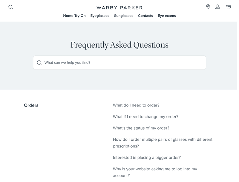Open the store locator pin icon
Screen dimensions: 239x182
208,7
